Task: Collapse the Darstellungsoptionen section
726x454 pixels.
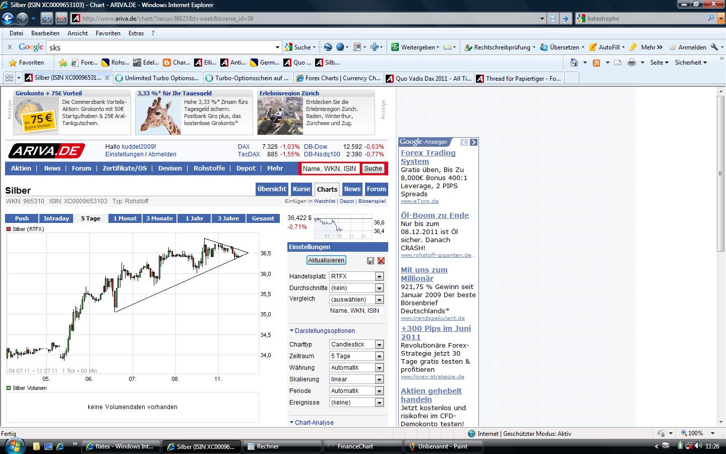Action: pos(322,331)
